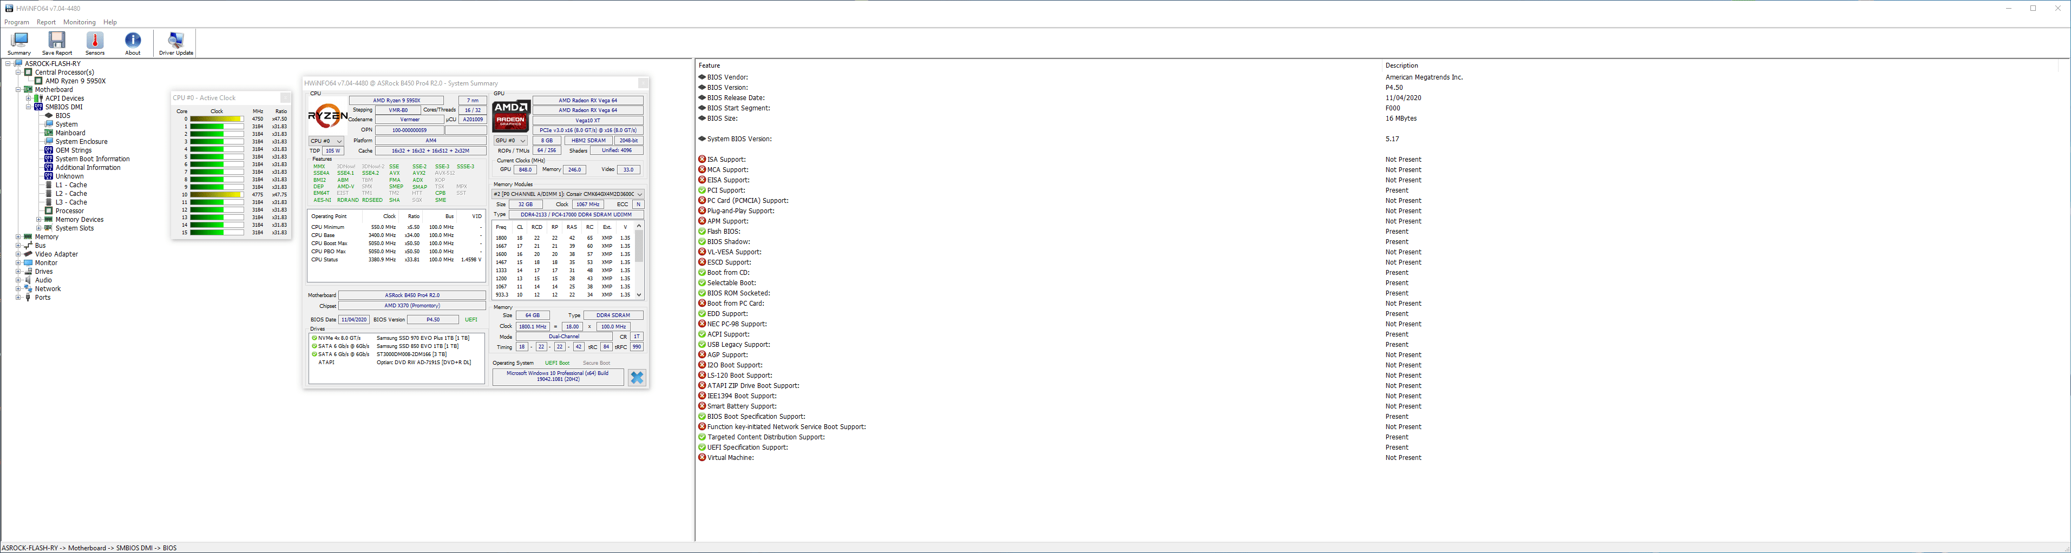Open the Help menu
Viewport: 2071px width, 553px height.
point(110,23)
